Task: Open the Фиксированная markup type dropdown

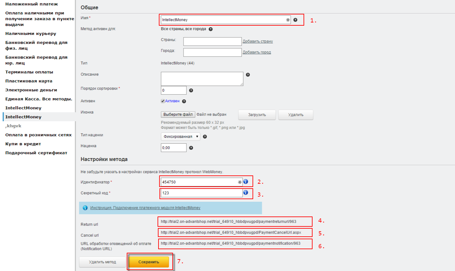Action: [180, 137]
